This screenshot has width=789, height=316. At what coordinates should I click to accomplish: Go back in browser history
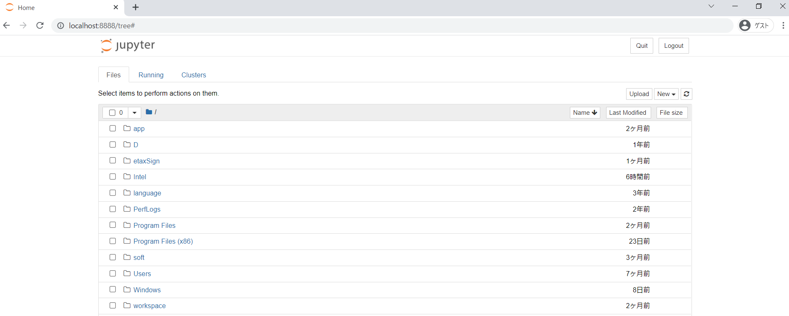(7, 25)
